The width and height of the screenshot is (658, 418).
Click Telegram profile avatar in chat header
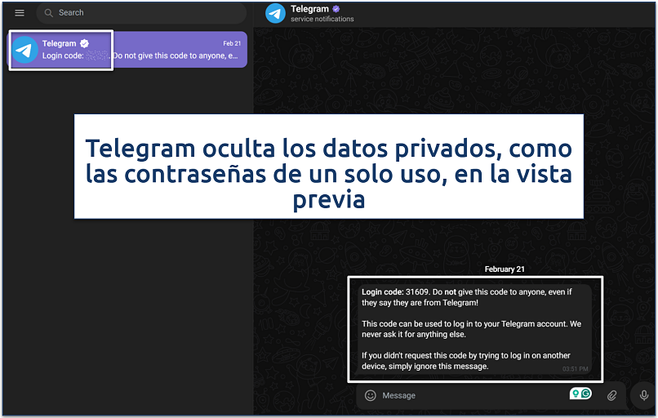click(276, 13)
